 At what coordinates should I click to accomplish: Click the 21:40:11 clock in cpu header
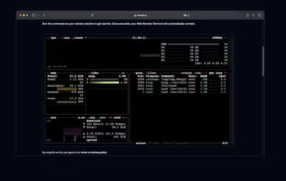[x=139, y=38]
